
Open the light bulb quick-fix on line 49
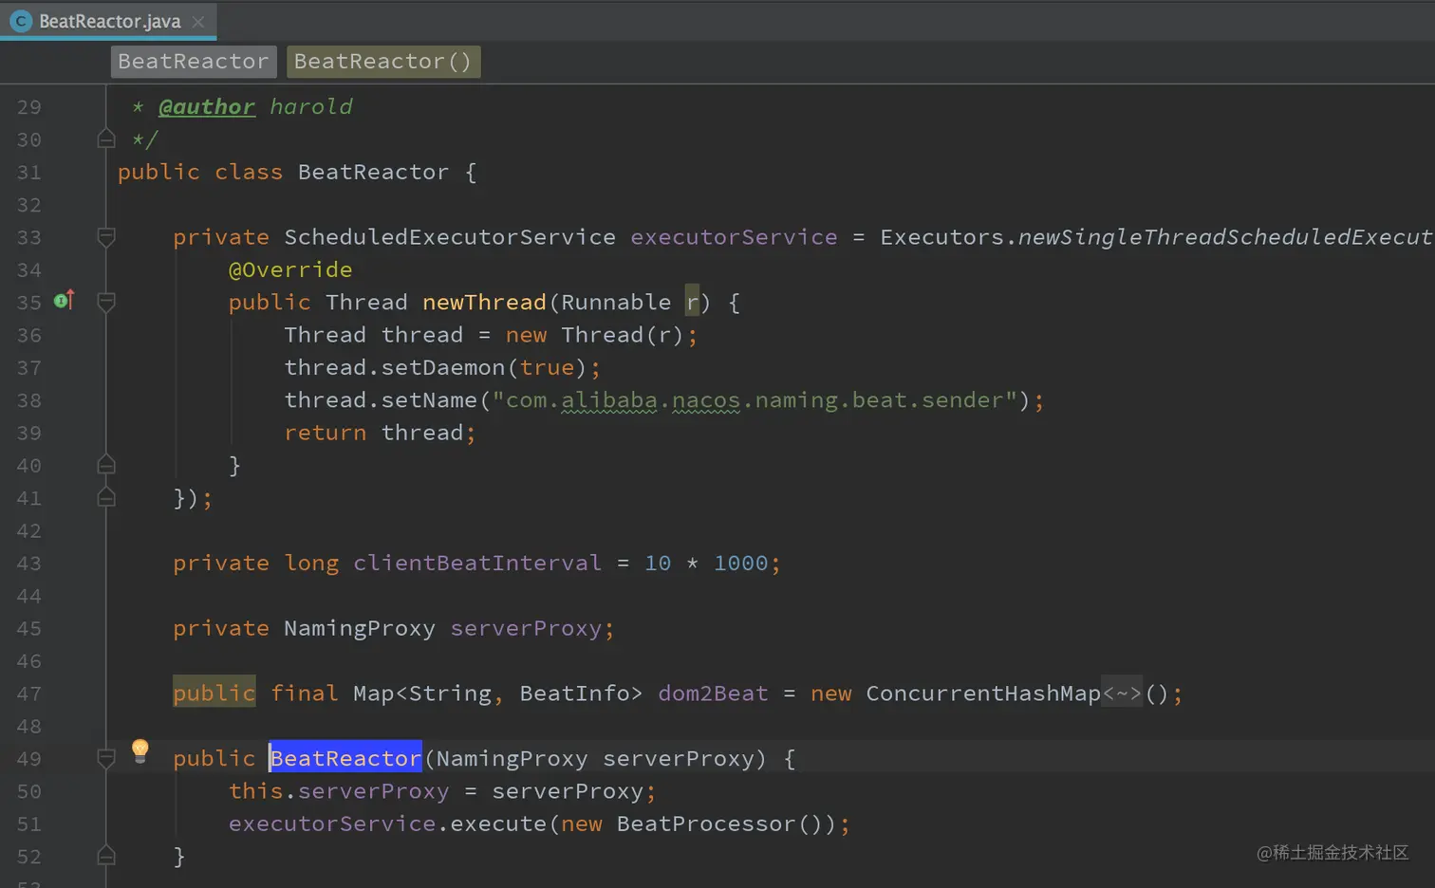click(x=140, y=750)
